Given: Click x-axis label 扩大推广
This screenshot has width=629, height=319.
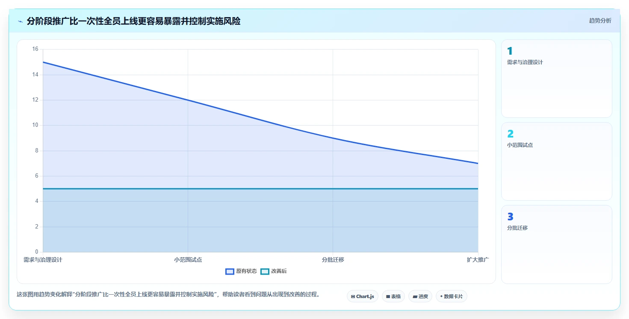Looking at the screenshot, I should click(x=478, y=260).
